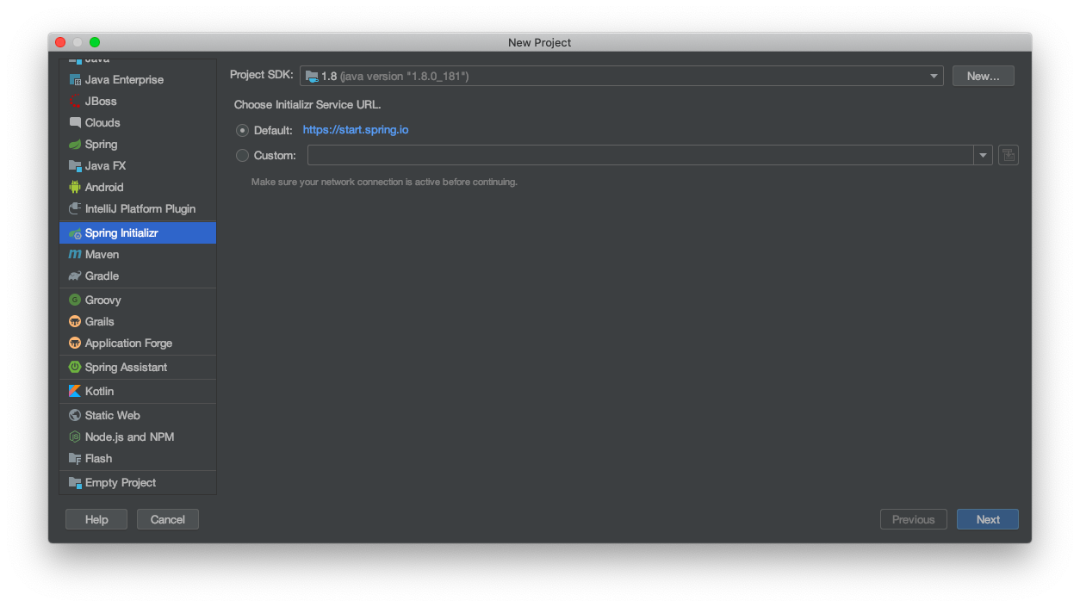Click the Spring Initializr label text
This screenshot has height=607, width=1080.
[x=121, y=233]
